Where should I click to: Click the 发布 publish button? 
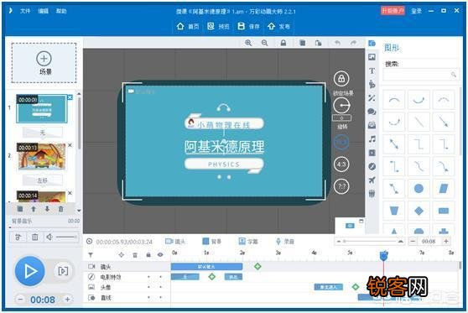tap(278, 26)
